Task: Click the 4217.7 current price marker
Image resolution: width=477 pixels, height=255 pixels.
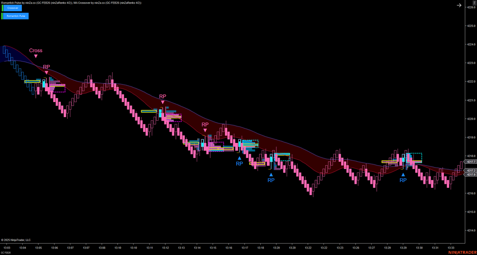Action: click(x=471, y=162)
